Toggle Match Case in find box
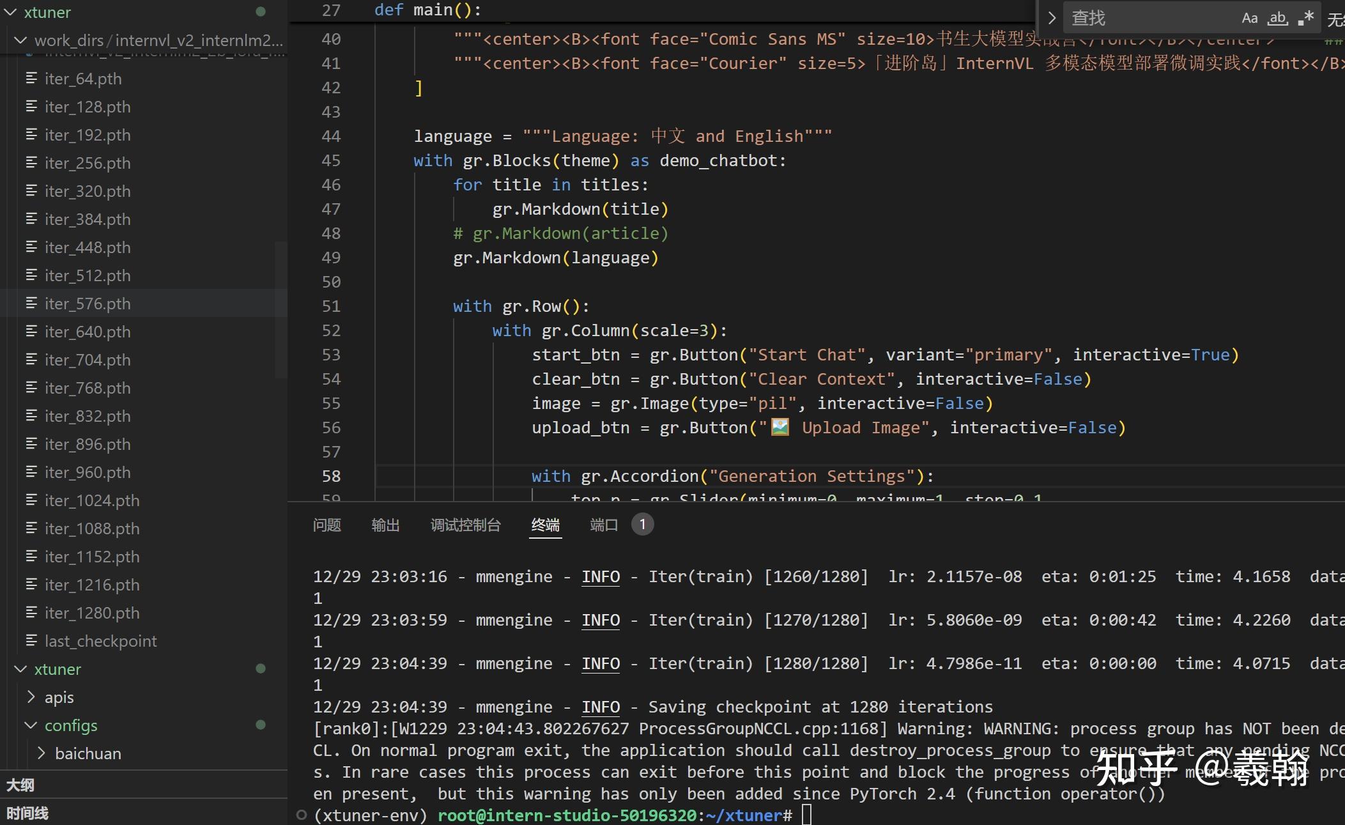Viewport: 1345px width, 825px height. pyautogui.click(x=1249, y=19)
